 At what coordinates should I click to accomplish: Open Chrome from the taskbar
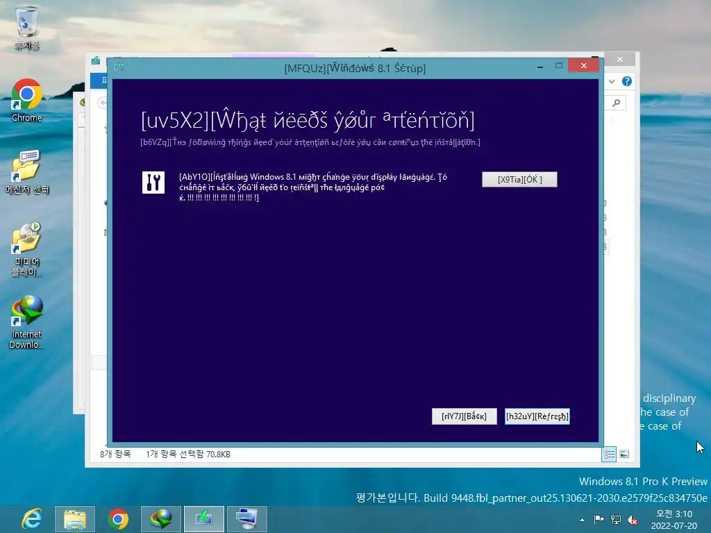[118, 519]
